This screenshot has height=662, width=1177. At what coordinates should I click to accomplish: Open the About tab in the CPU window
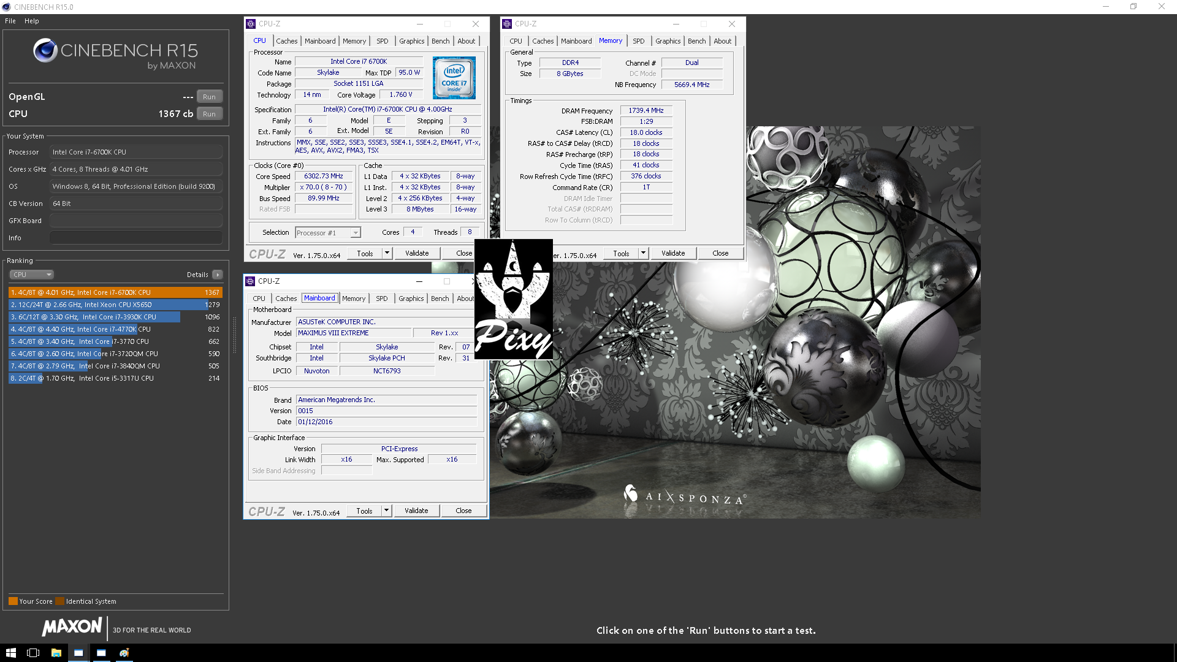coord(467,41)
